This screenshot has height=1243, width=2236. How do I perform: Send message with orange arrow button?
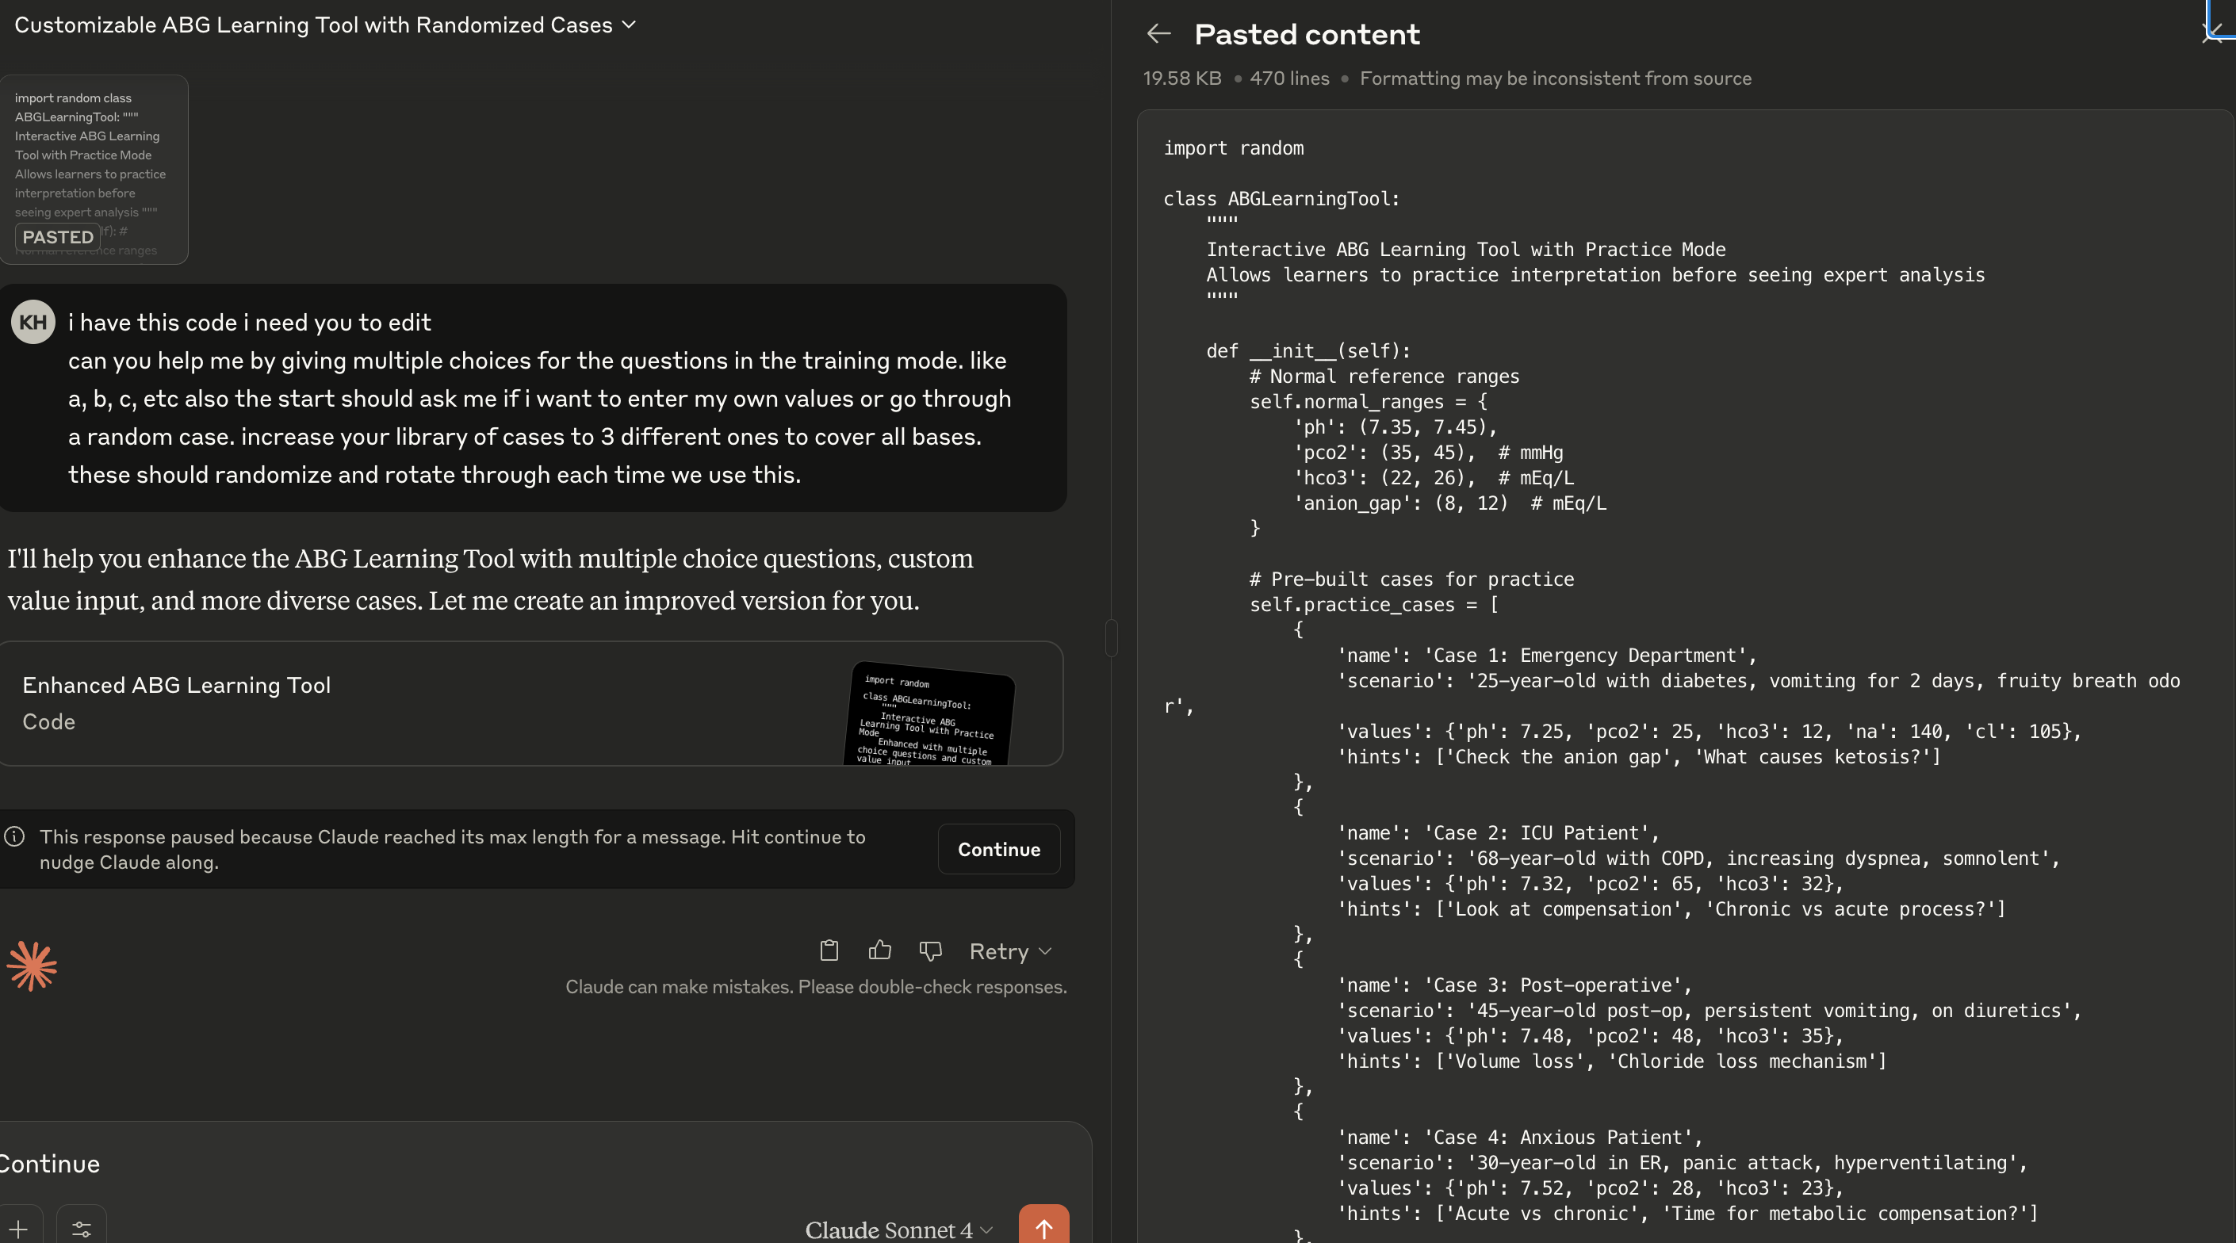coord(1043,1226)
